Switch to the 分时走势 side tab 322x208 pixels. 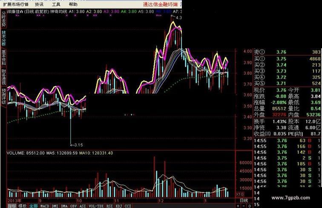coord(3,18)
